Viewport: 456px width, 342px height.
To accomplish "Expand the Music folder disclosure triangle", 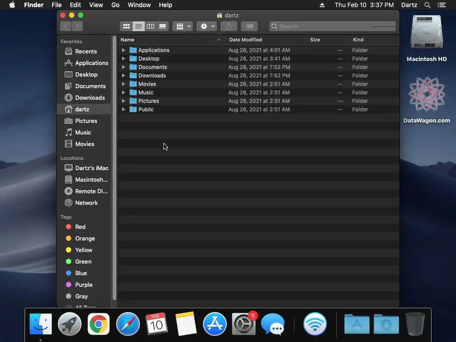I will coord(123,92).
